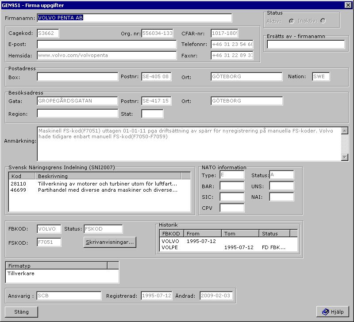
Task: Click the NATO Status field
Action: [x=281, y=175]
